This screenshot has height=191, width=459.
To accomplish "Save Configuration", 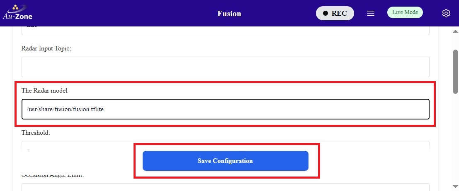I will tap(225, 161).
